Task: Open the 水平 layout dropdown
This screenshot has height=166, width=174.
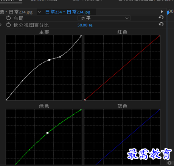Action: coord(104,18)
